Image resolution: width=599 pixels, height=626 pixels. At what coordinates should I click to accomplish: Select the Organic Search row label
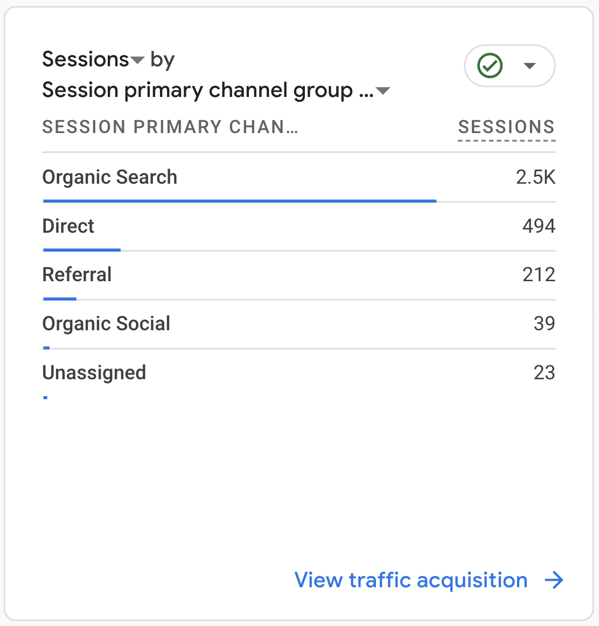110,177
